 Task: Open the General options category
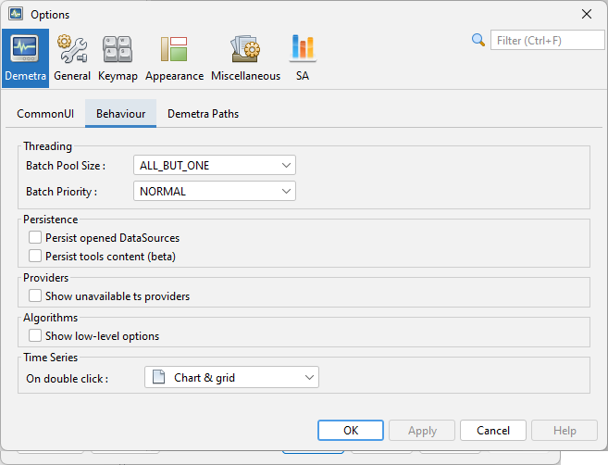coord(72,57)
